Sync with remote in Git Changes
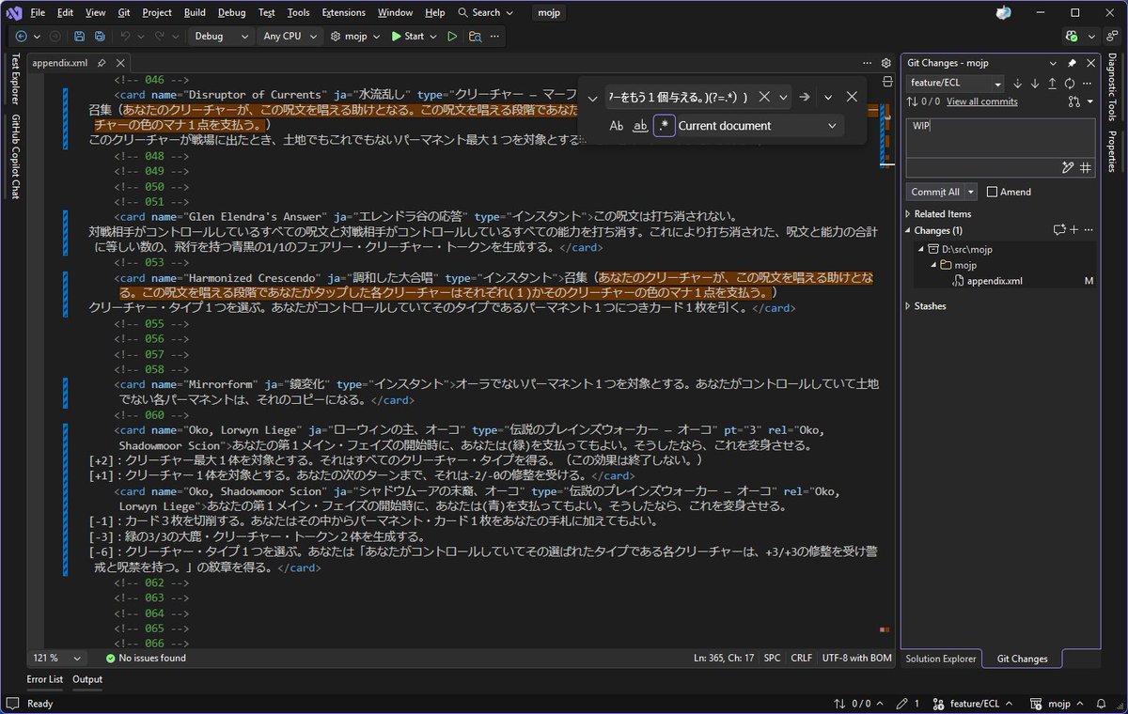The image size is (1128, 714). pos(1070,84)
